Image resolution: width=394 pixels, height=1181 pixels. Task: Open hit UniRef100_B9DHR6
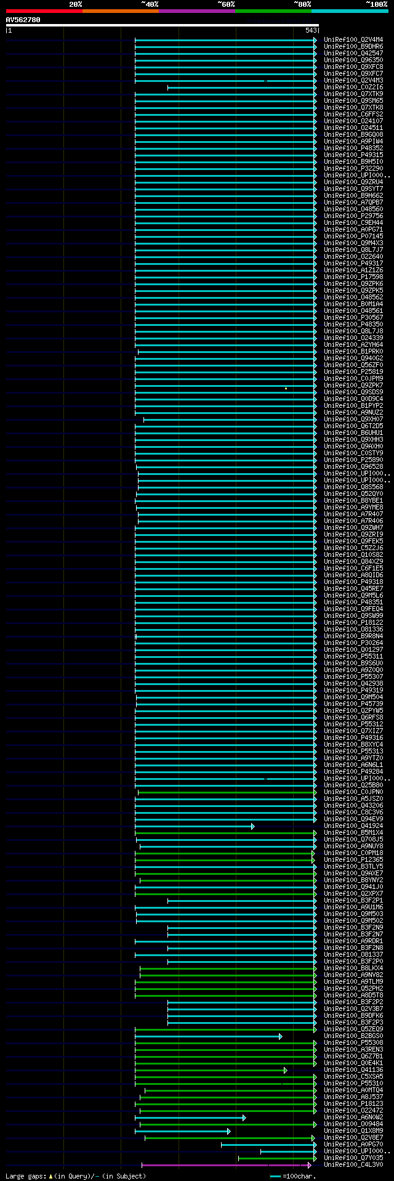[x=353, y=46]
